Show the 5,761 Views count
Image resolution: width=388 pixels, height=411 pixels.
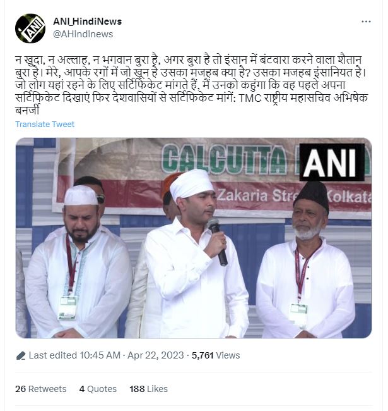216,355
